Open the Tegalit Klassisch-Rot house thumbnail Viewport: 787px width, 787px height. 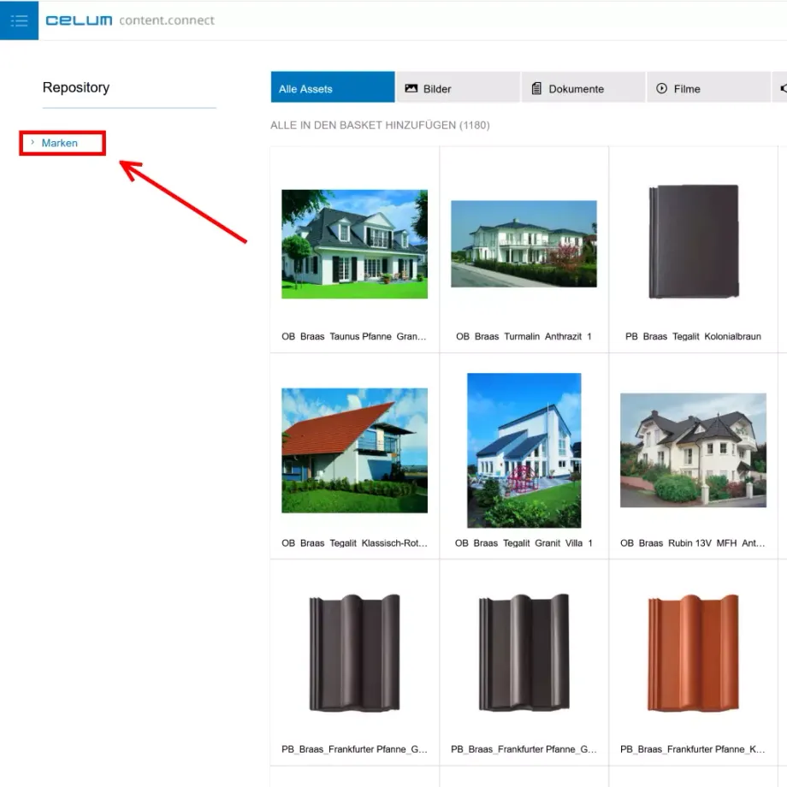(354, 450)
